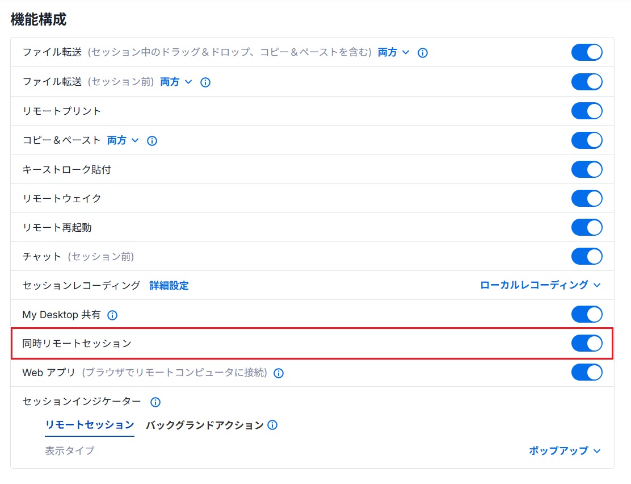Open 詳細設定 link for session recording
Image resolution: width=631 pixels, height=484 pixels.
(x=169, y=286)
